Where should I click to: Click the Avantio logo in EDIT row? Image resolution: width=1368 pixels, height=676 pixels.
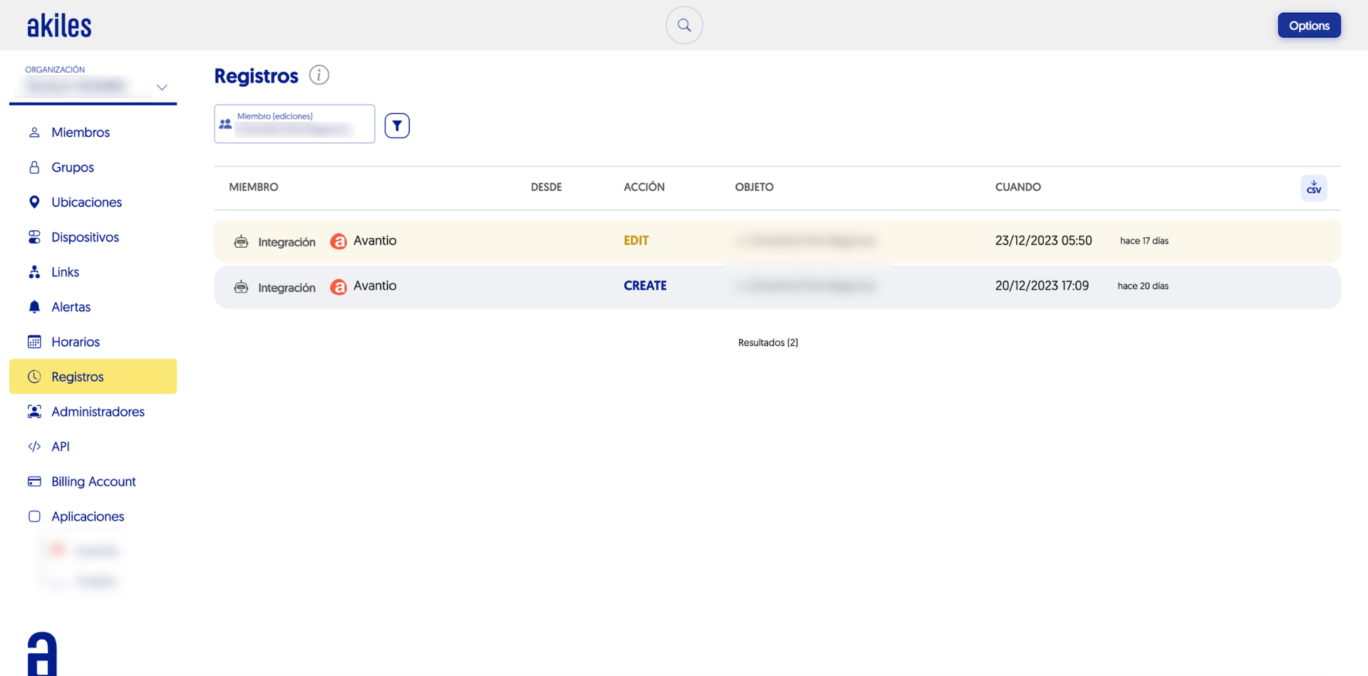pyautogui.click(x=338, y=241)
